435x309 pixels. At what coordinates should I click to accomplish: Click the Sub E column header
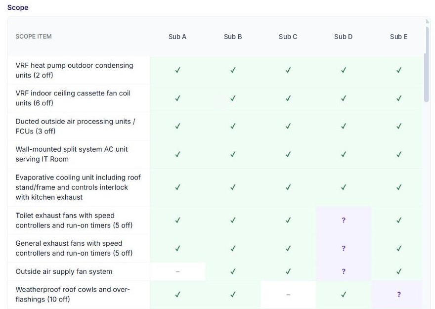coord(398,37)
